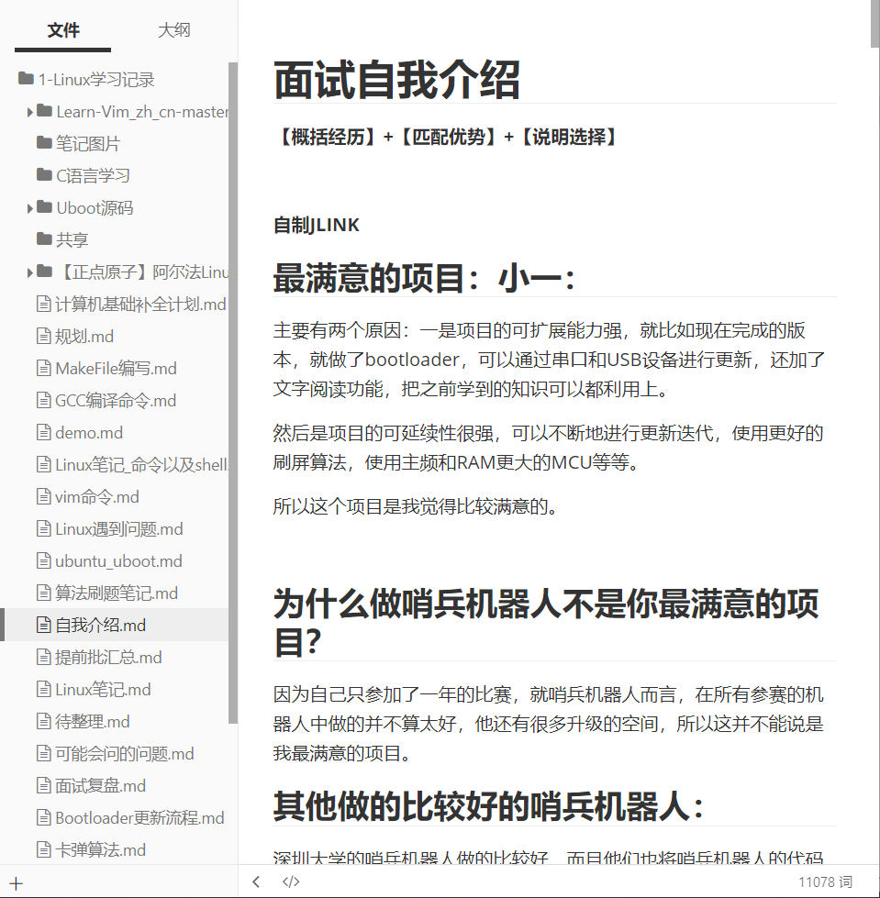880x898 pixels.
Task: Click the C语言学习 folder icon
Action: [x=44, y=174]
